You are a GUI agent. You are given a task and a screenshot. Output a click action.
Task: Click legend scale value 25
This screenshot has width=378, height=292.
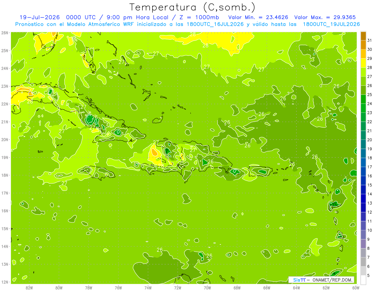coord(369,94)
